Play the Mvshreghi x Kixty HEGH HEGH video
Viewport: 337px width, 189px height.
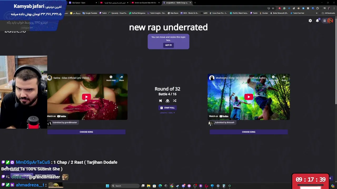(249, 97)
